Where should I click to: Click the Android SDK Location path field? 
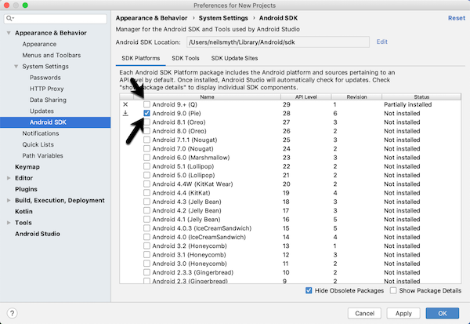(278, 42)
